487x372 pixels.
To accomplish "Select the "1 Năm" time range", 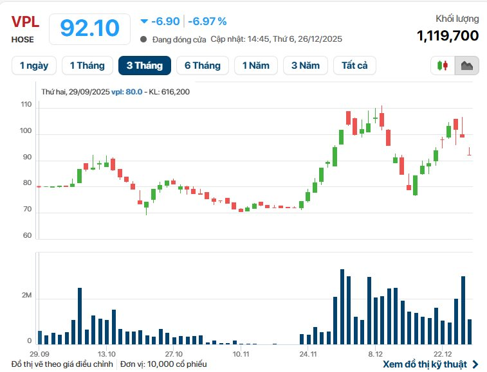I will (256, 66).
